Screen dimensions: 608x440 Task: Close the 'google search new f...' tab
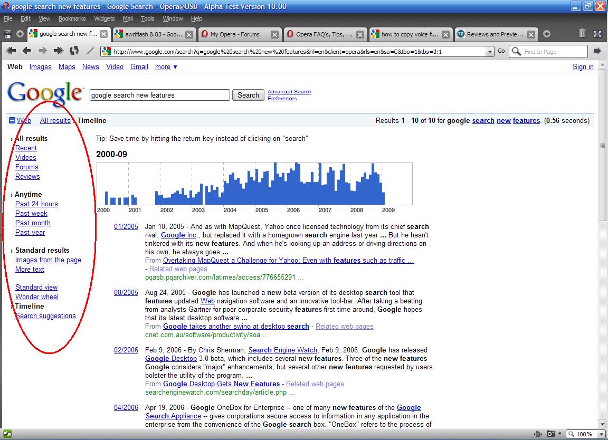[x=103, y=34]
